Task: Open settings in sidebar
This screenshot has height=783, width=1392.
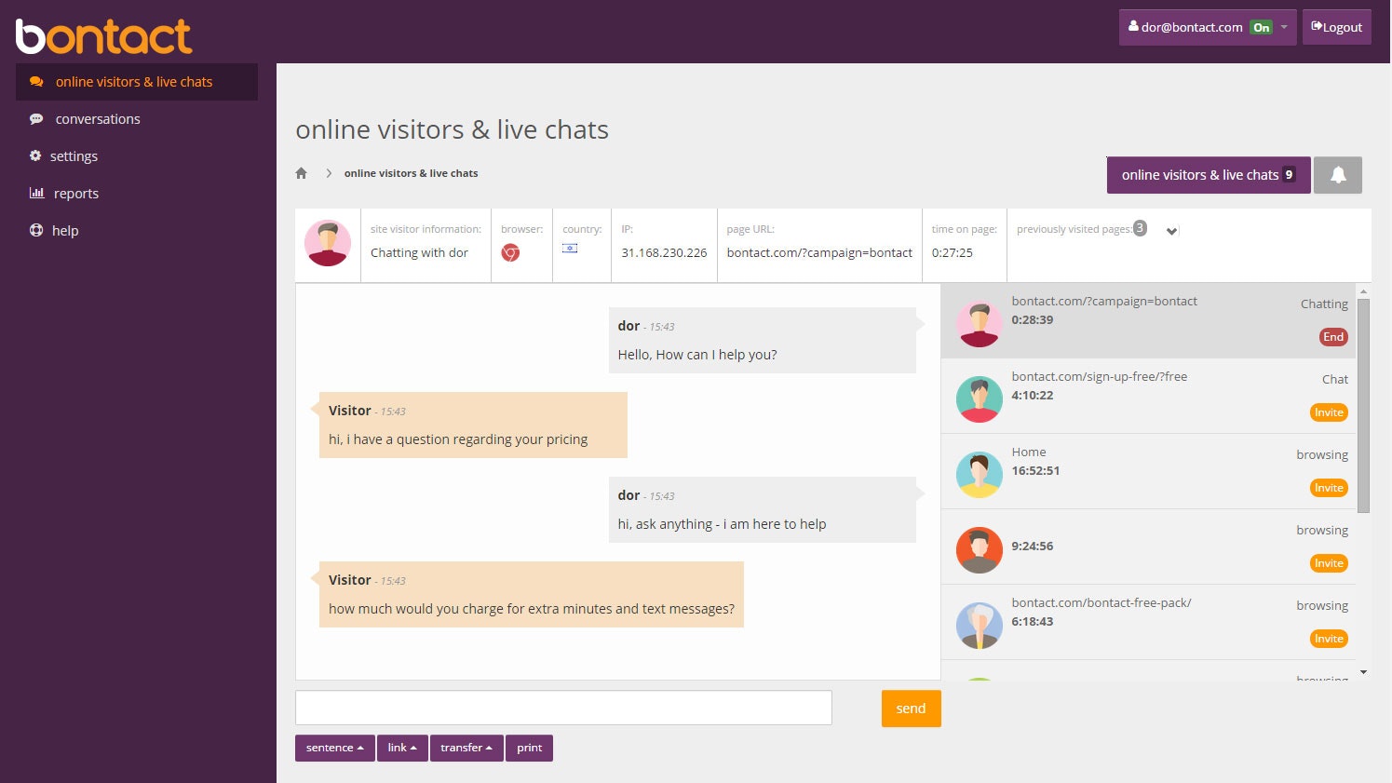Action: point(74,156)
